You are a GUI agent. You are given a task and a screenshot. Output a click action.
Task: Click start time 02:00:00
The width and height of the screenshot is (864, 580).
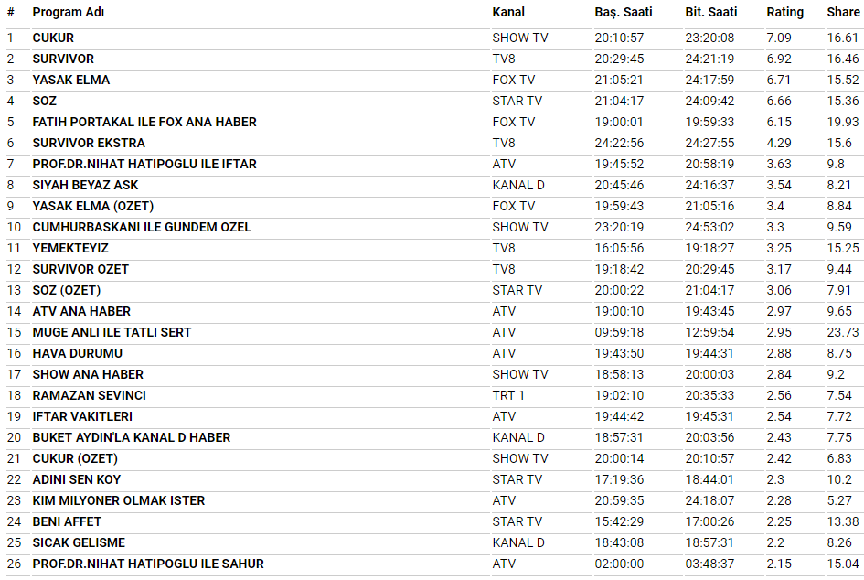[x=619, y=564]
